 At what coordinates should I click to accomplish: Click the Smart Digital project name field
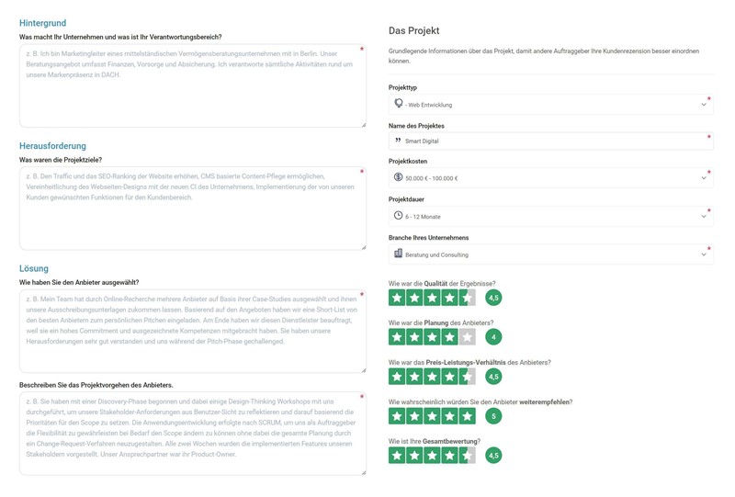[x=550, y=141]
